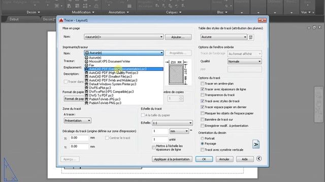Click the landscape orientation preview icon

click(256, 144)
